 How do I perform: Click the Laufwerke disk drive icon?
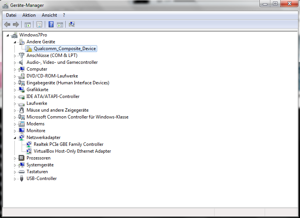point(22,104)
